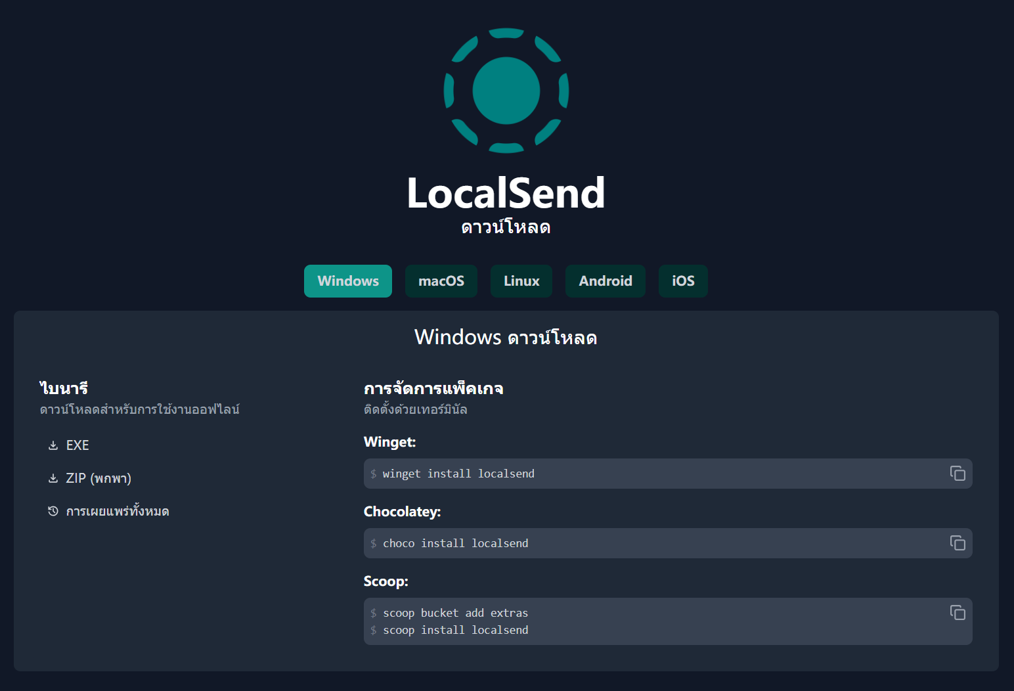
Task: Click the winget install localsend command text
Action: tap(458, 474)
